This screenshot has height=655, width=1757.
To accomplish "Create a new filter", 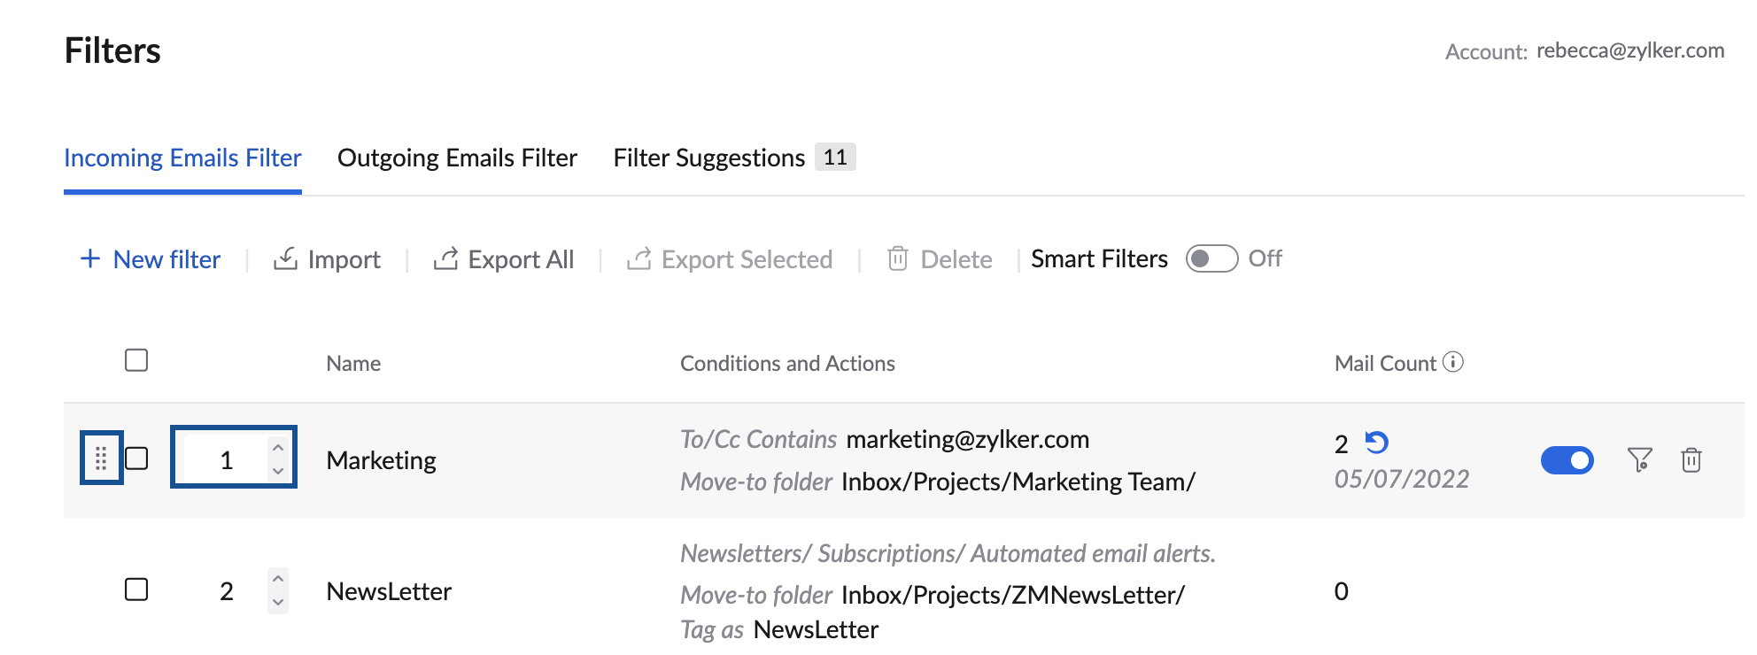I will tap(150, 258).
